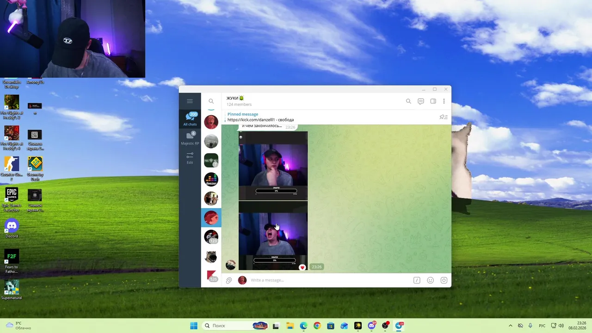This screenshot has width=592, height=333.
Task: Select the dark Снимок экрана file icon
Action: (35, 200)
